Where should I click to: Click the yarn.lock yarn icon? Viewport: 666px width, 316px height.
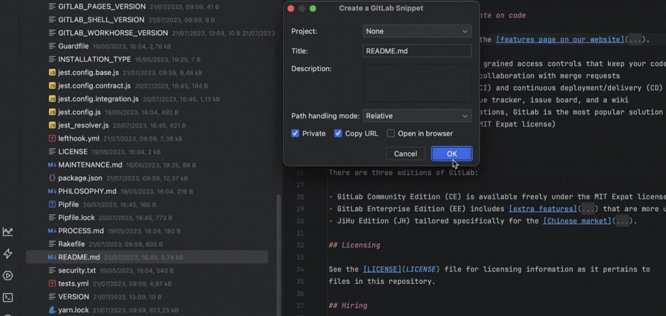52,310
